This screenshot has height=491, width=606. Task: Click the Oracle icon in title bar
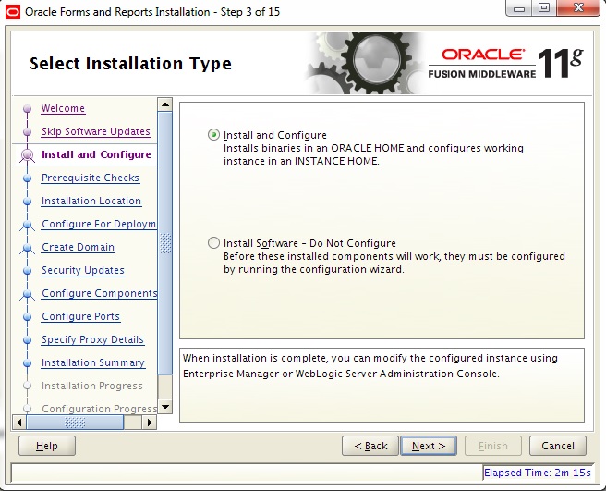tap(13, 11)
